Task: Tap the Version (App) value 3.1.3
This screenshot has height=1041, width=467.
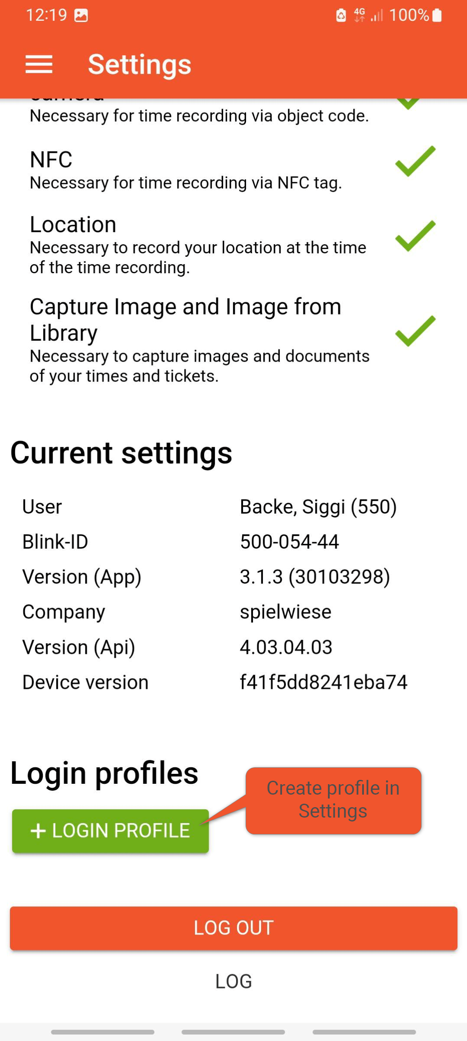Action: [315, 577]
